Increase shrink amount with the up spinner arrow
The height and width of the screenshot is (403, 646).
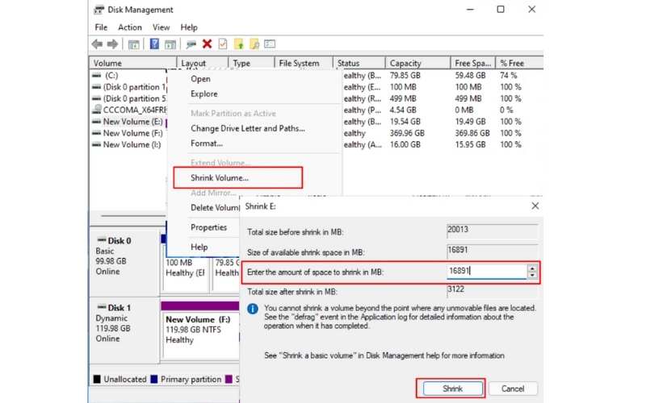click(531, 268)
